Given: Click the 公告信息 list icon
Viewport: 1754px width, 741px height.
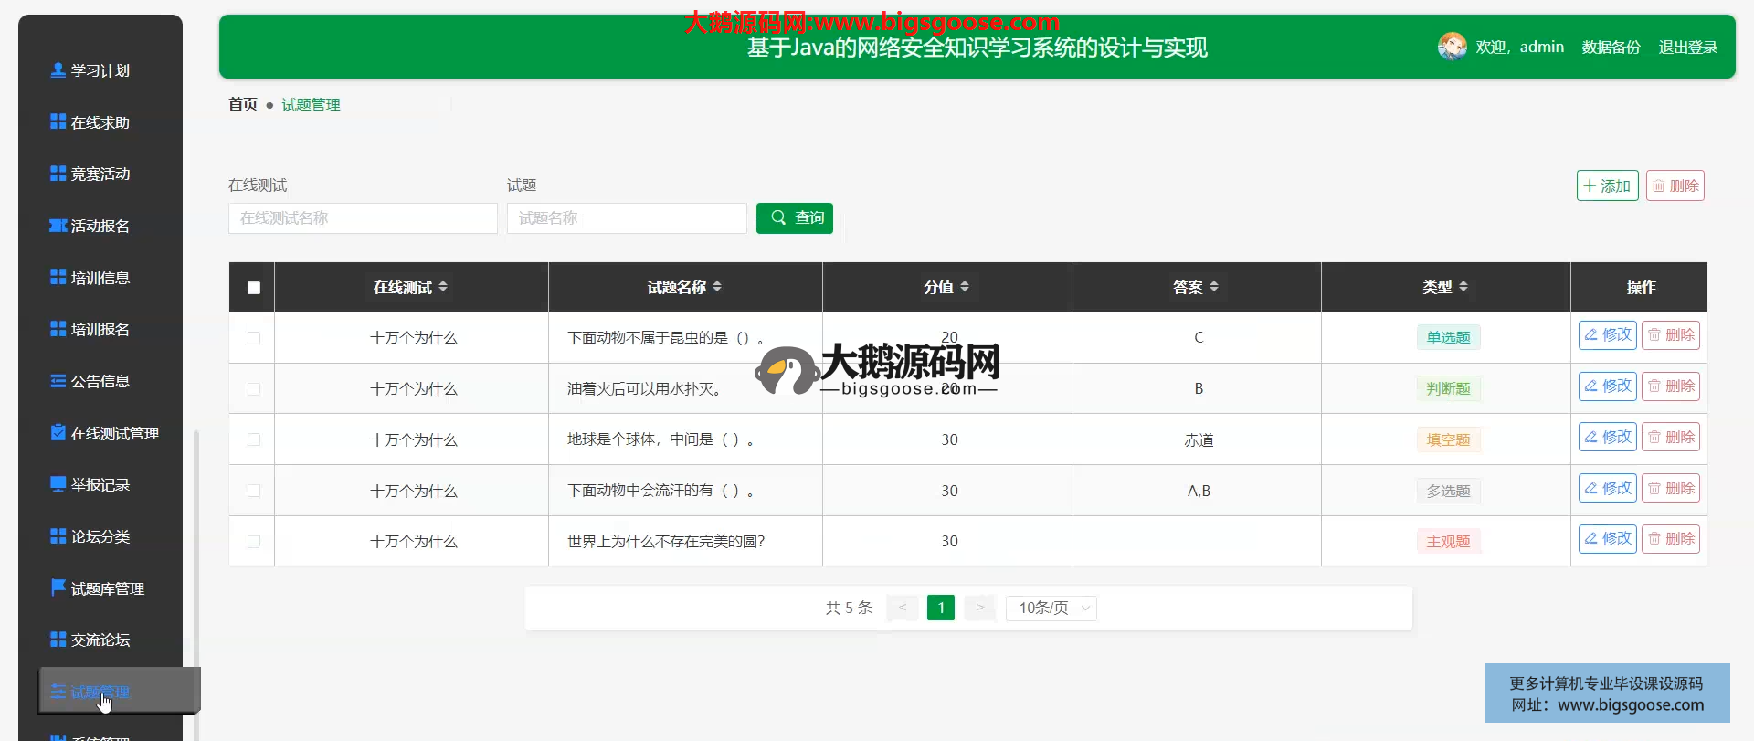Looking at the screenshot, I should (58, 381).
